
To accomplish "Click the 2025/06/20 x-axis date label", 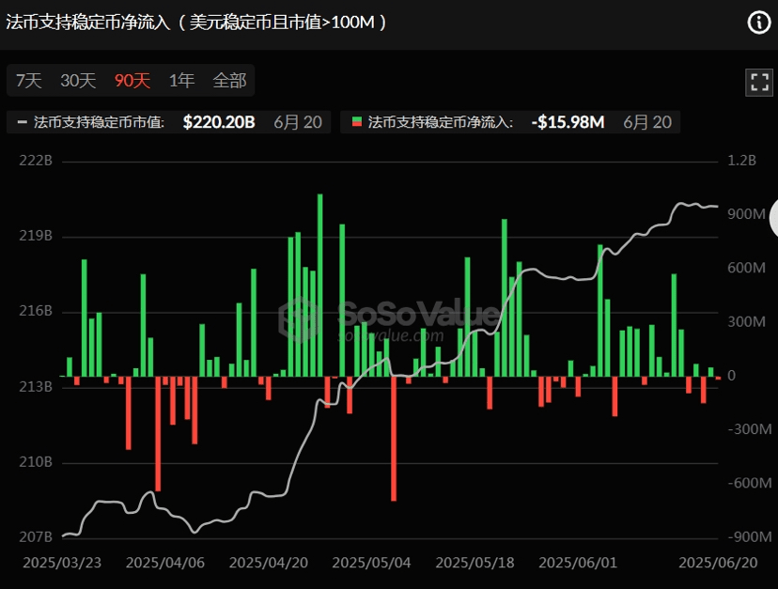I will (718, 563).
